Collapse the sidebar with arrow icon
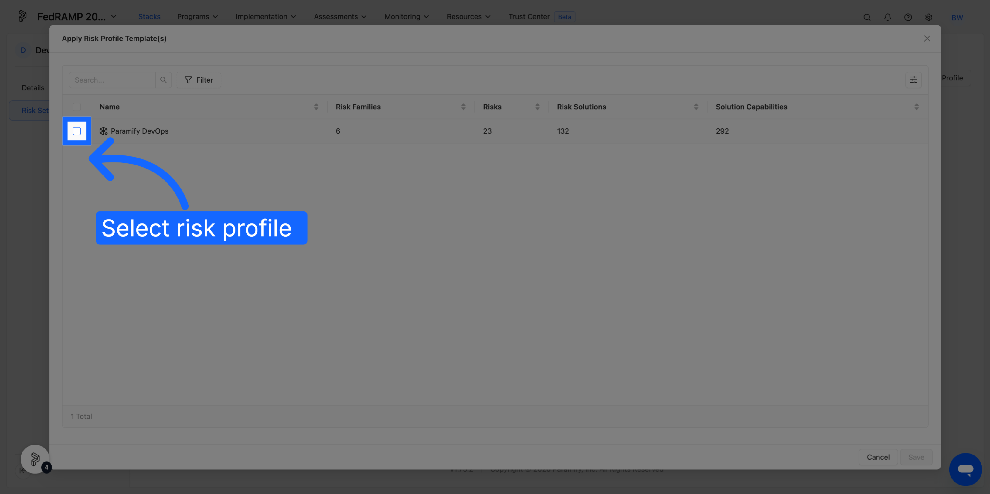The image size is (990, 494). tap(23, 471)
